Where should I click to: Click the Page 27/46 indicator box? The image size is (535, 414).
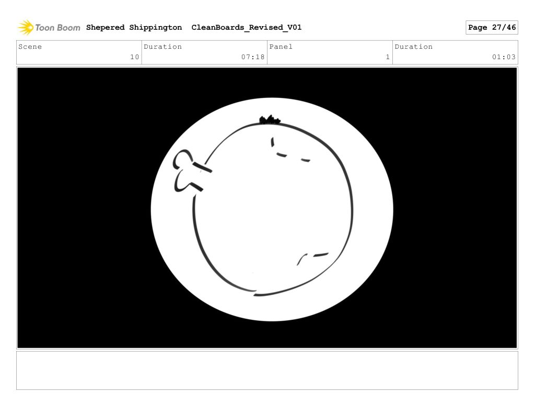pyautogui.click(x=491, y=28)
